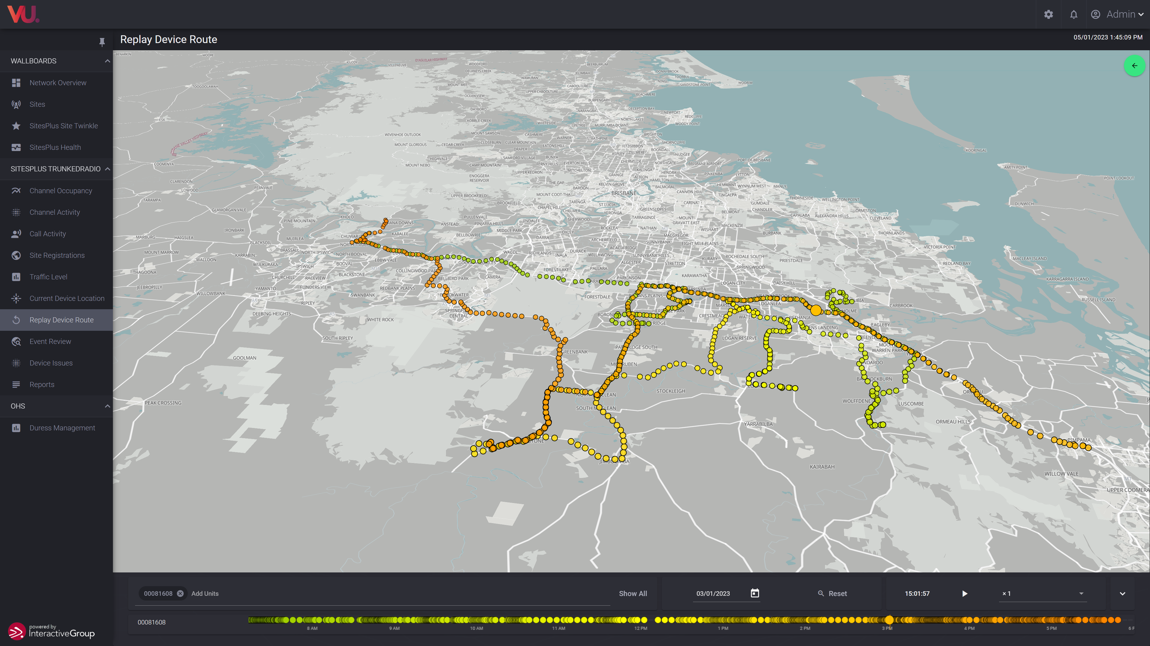Click the Show All button
Screen dimensions: 1150x646
tap(632, 593)
